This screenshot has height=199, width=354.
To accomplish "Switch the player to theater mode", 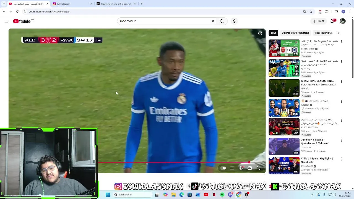I will point(250,168).
